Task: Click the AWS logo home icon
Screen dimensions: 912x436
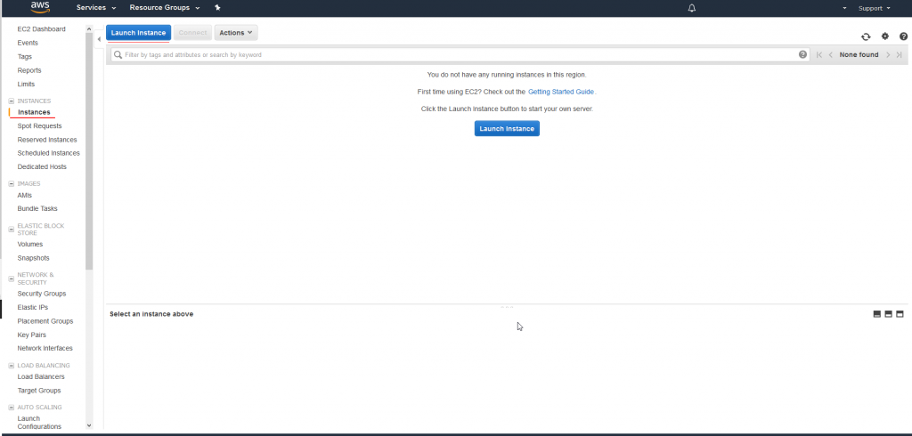Action: click(40, 7)
